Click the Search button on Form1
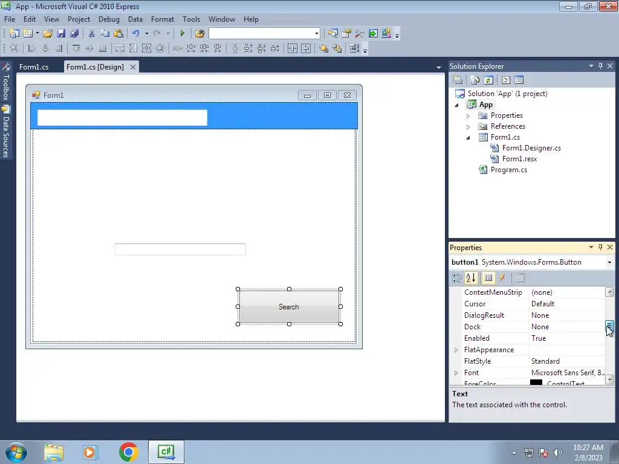 (x=289, y=306)
